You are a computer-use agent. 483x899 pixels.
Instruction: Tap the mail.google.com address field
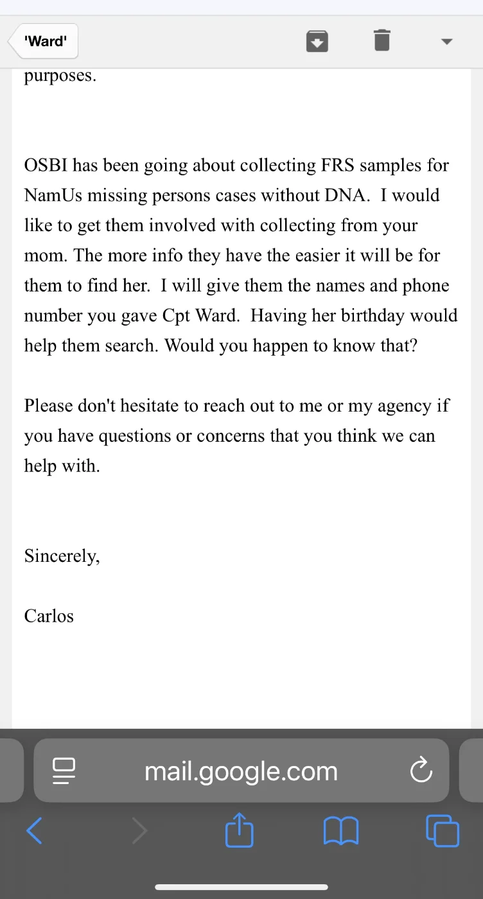(241, 771)
